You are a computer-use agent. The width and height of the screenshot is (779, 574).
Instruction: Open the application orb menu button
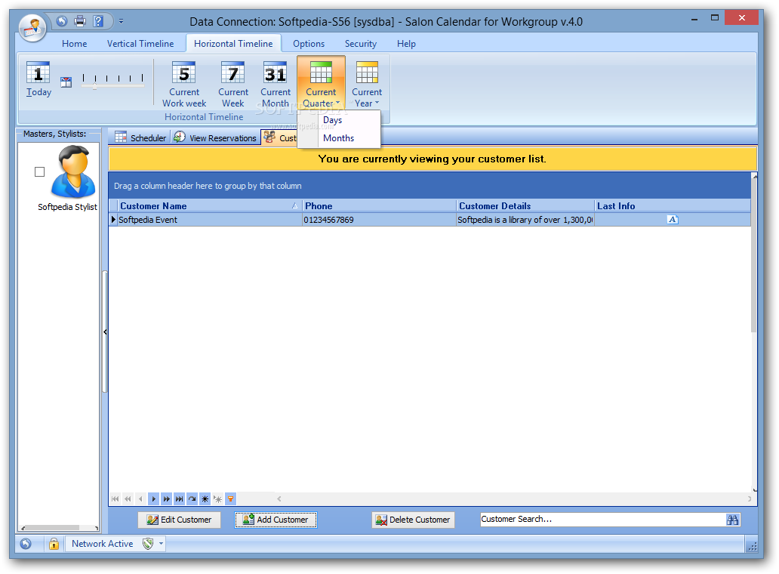click(32, 27)
